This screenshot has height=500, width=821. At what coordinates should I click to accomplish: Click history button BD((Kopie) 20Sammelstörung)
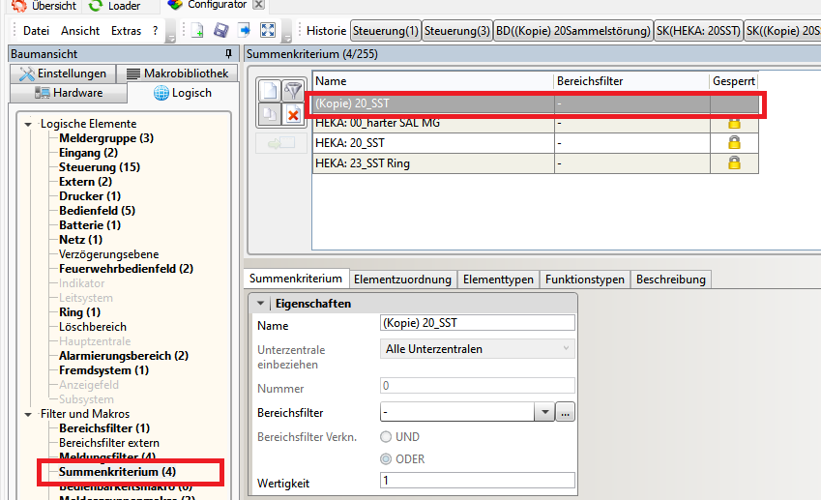point(573,31)
